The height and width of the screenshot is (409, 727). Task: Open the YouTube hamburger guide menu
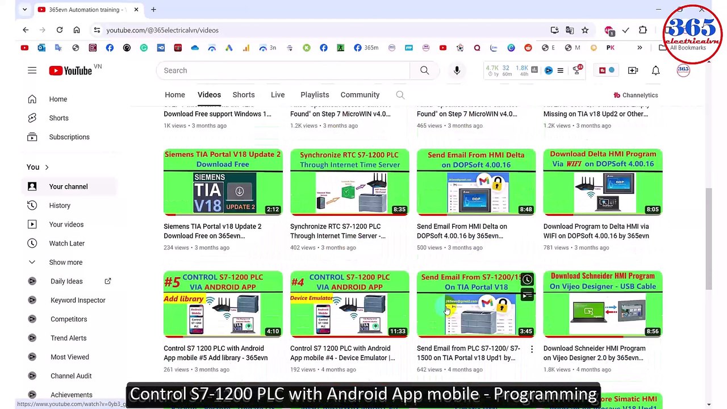pos(32,70)
